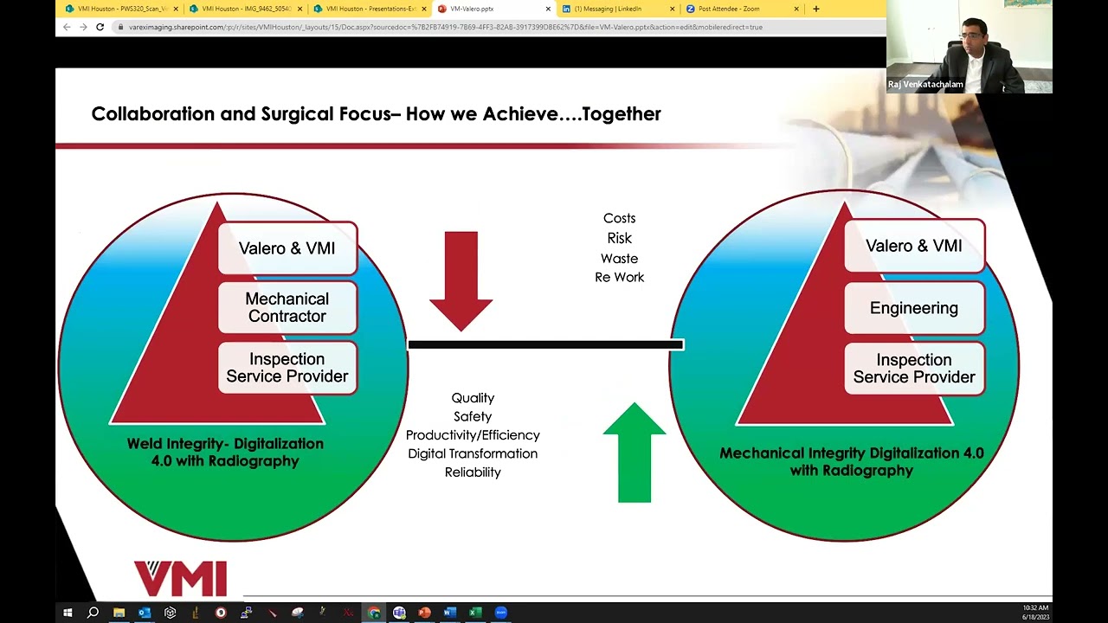Click left circle's 'Inspection Service Provider' box
This screenshot has width=1108, height=623.
[x=287, y=368]
